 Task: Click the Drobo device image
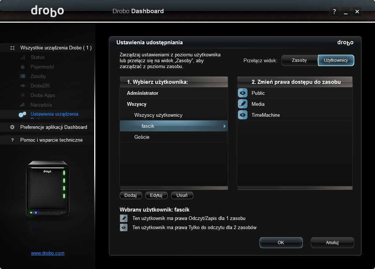click(x=47, y=188)
